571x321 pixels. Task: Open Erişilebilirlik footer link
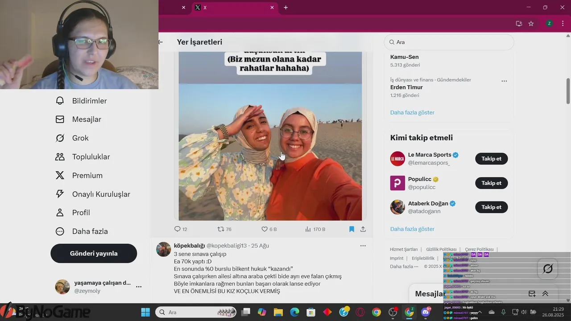tap(423, 258)
